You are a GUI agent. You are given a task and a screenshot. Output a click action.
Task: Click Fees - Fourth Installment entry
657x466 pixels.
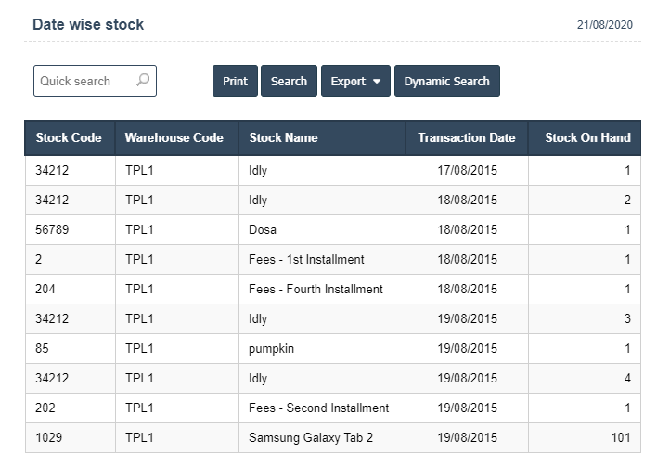[x=316, y=289]
